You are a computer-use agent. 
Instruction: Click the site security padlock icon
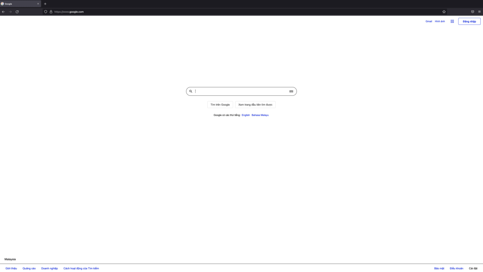click(51, 12)
